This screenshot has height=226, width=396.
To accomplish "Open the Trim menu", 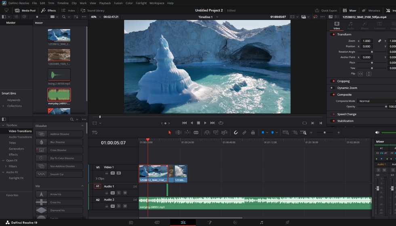I will (x=51, y=3).
